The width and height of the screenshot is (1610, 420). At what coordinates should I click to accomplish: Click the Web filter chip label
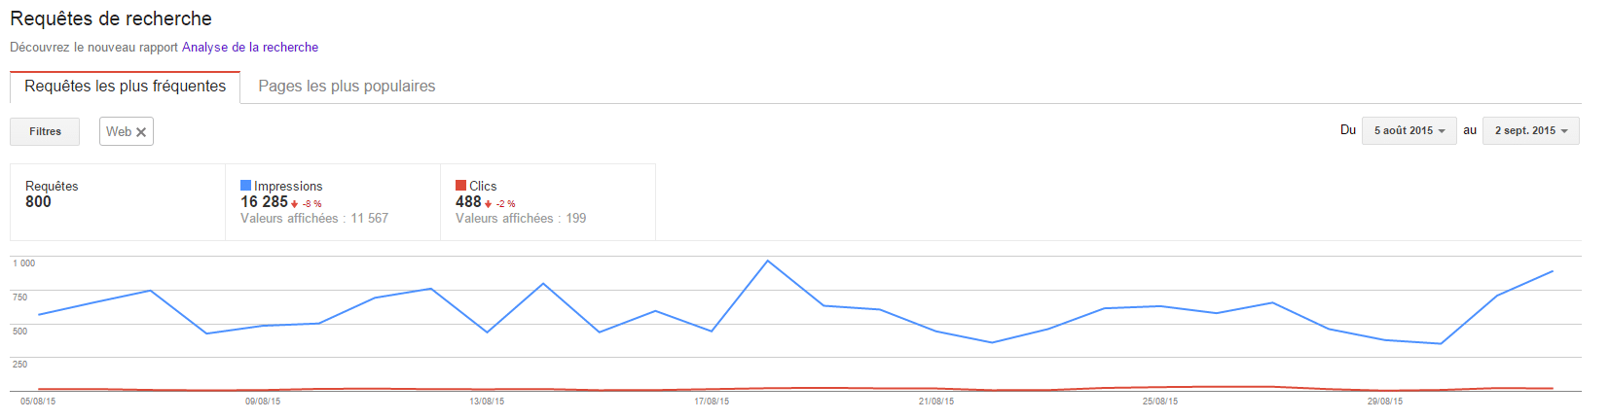tap(119, 131)
